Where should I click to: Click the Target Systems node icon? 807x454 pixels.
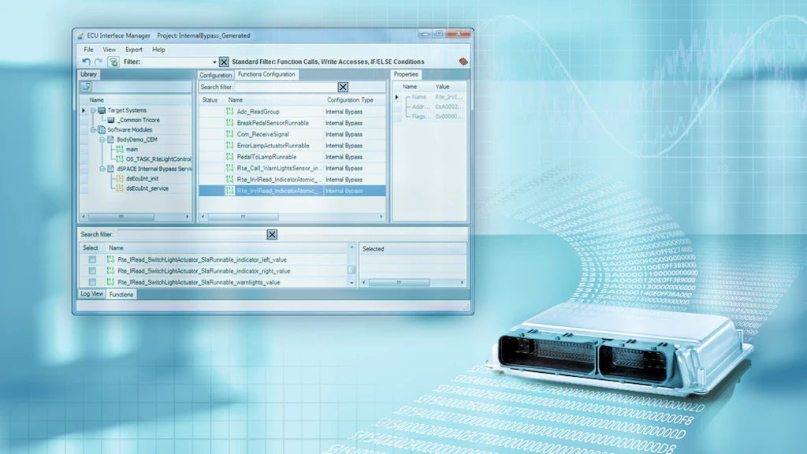102,110
